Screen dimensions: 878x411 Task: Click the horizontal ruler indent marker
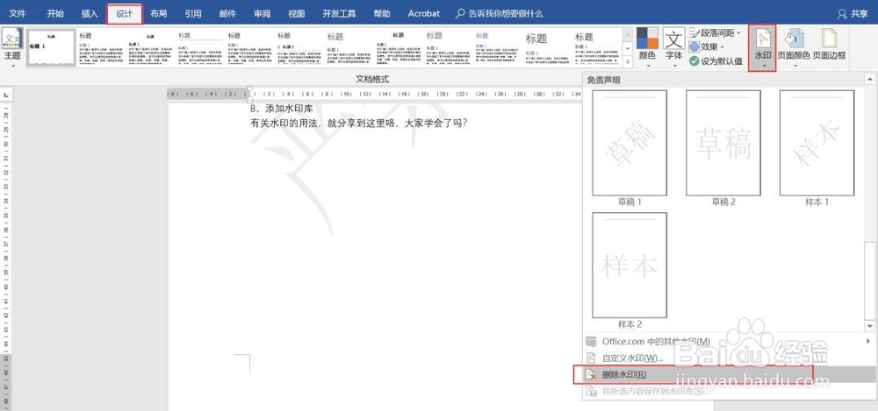tap(249, 94)
